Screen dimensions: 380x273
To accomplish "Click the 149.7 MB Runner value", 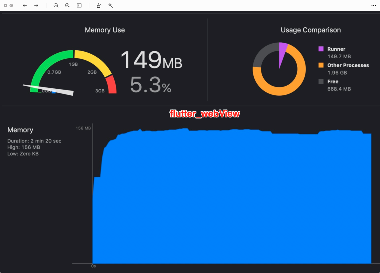I will 339,56.
